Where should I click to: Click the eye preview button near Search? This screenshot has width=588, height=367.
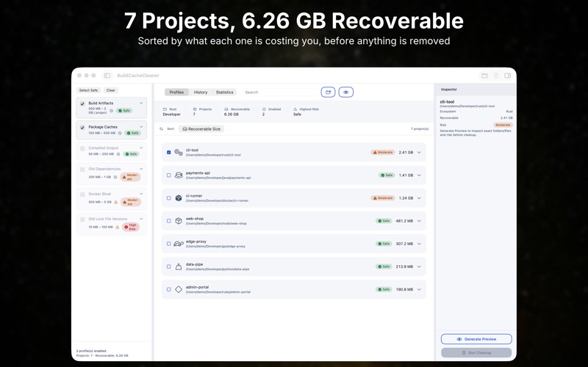coord(345,92)
